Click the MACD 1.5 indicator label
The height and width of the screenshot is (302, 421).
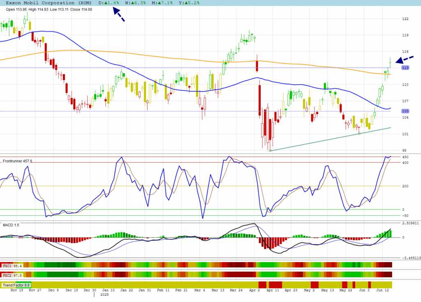11,225
